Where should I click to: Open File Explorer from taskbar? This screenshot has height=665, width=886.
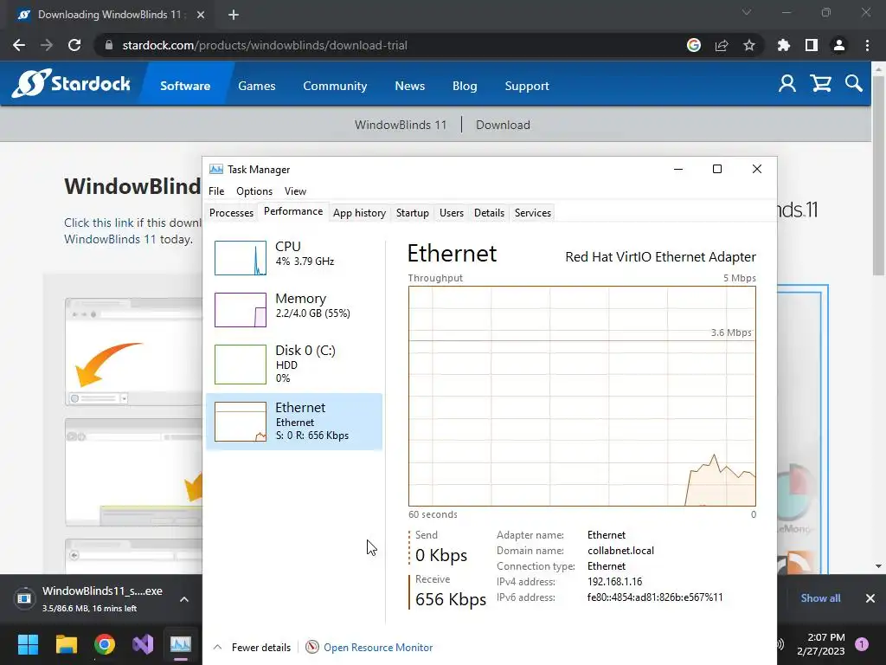click(66, 644)
